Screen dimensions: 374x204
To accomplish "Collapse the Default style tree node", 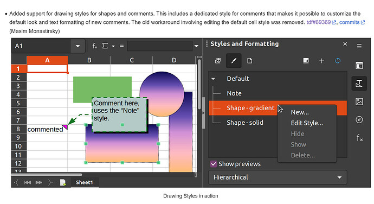I will 213,79.
